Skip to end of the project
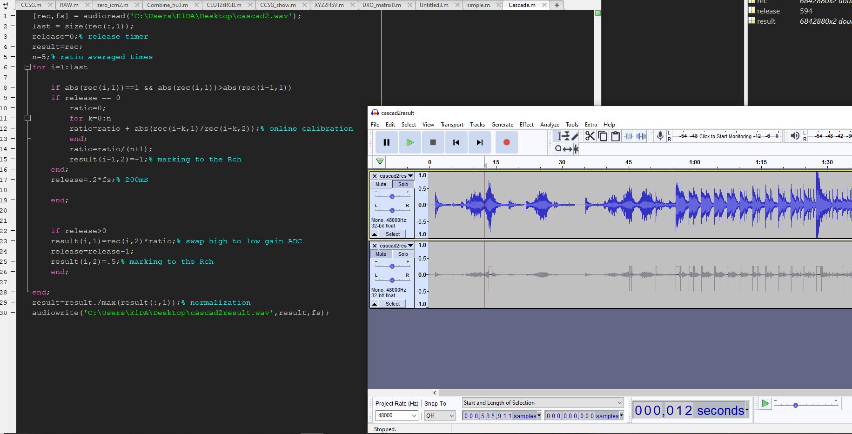Image resolution: width=852 pixels, height=434 pixels. click(479, 142)
